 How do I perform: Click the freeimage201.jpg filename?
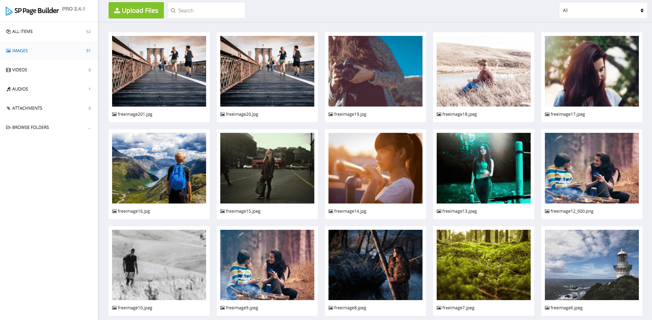[x=135, y=114]
